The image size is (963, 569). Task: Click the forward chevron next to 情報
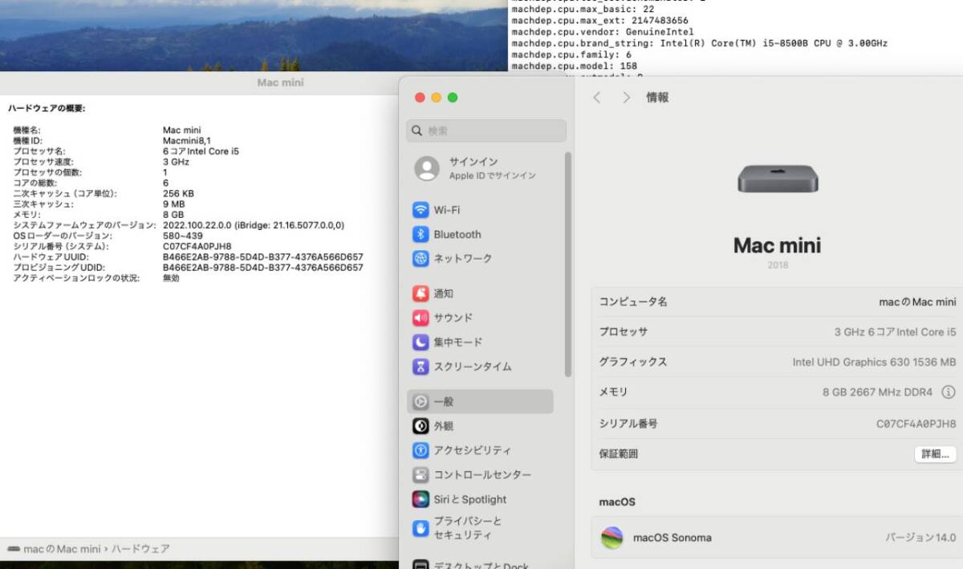tap(625, 97)
